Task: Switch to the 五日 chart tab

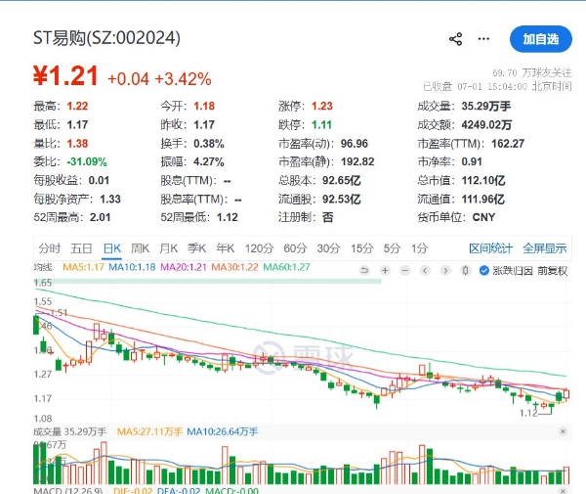Action: (x=81, y=248)
